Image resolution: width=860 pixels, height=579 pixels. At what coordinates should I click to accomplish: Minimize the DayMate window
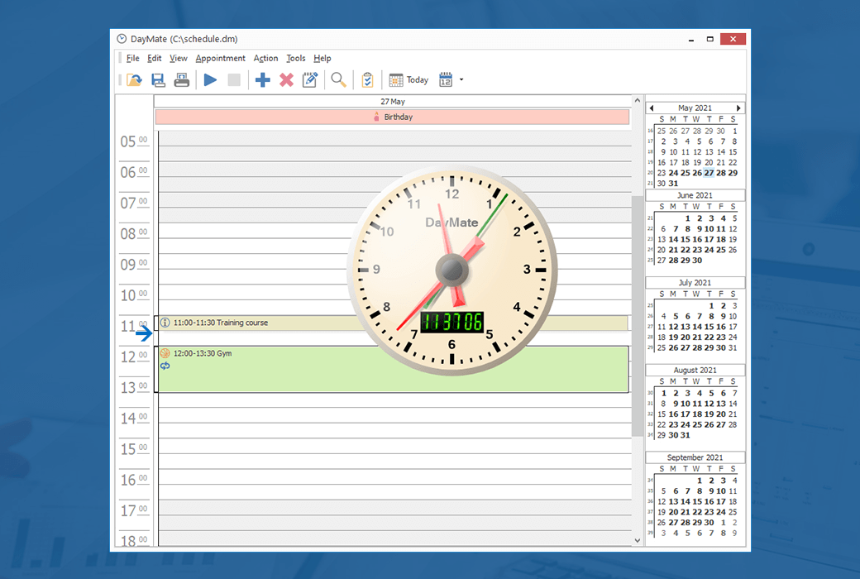click(691, 39)
